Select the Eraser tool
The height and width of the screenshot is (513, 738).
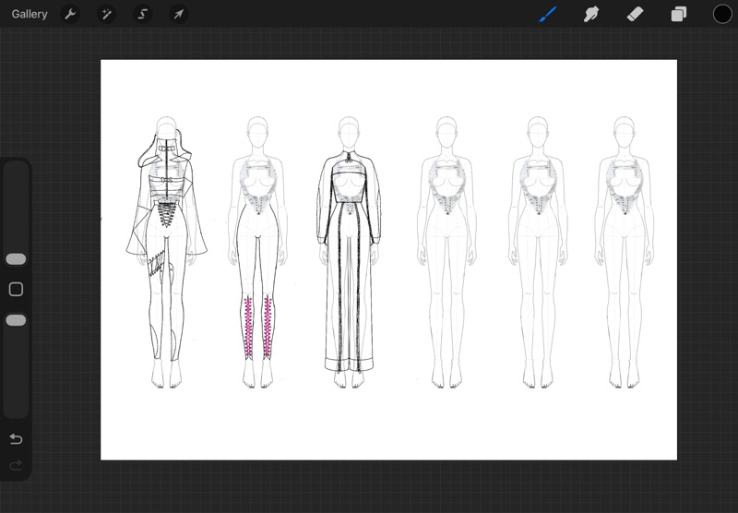(x=635, y=14)
